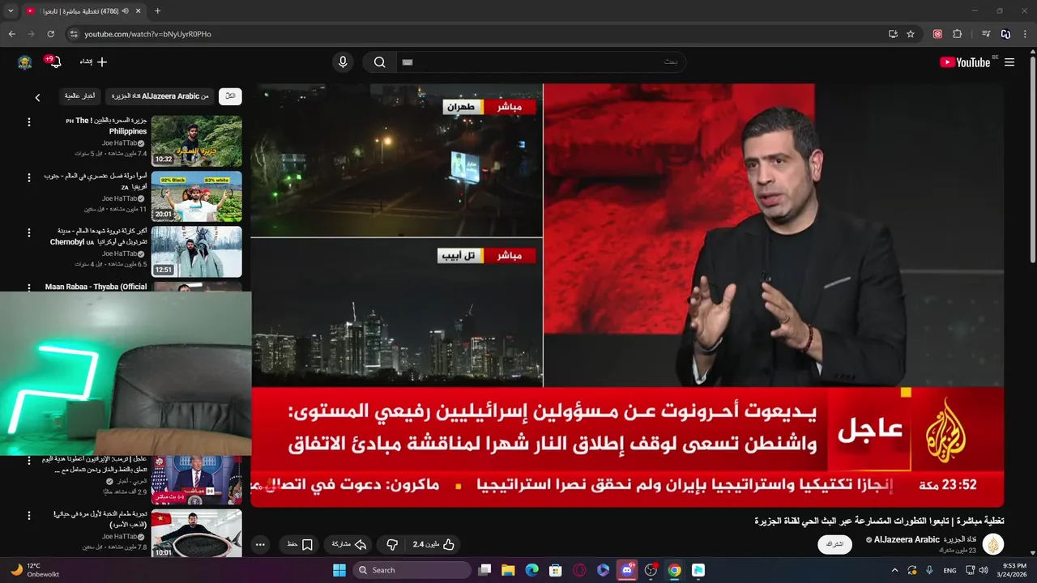This screenshot has width=1037, height=583.
Task: View site information icon in address bar
Action: click(74, 34)
